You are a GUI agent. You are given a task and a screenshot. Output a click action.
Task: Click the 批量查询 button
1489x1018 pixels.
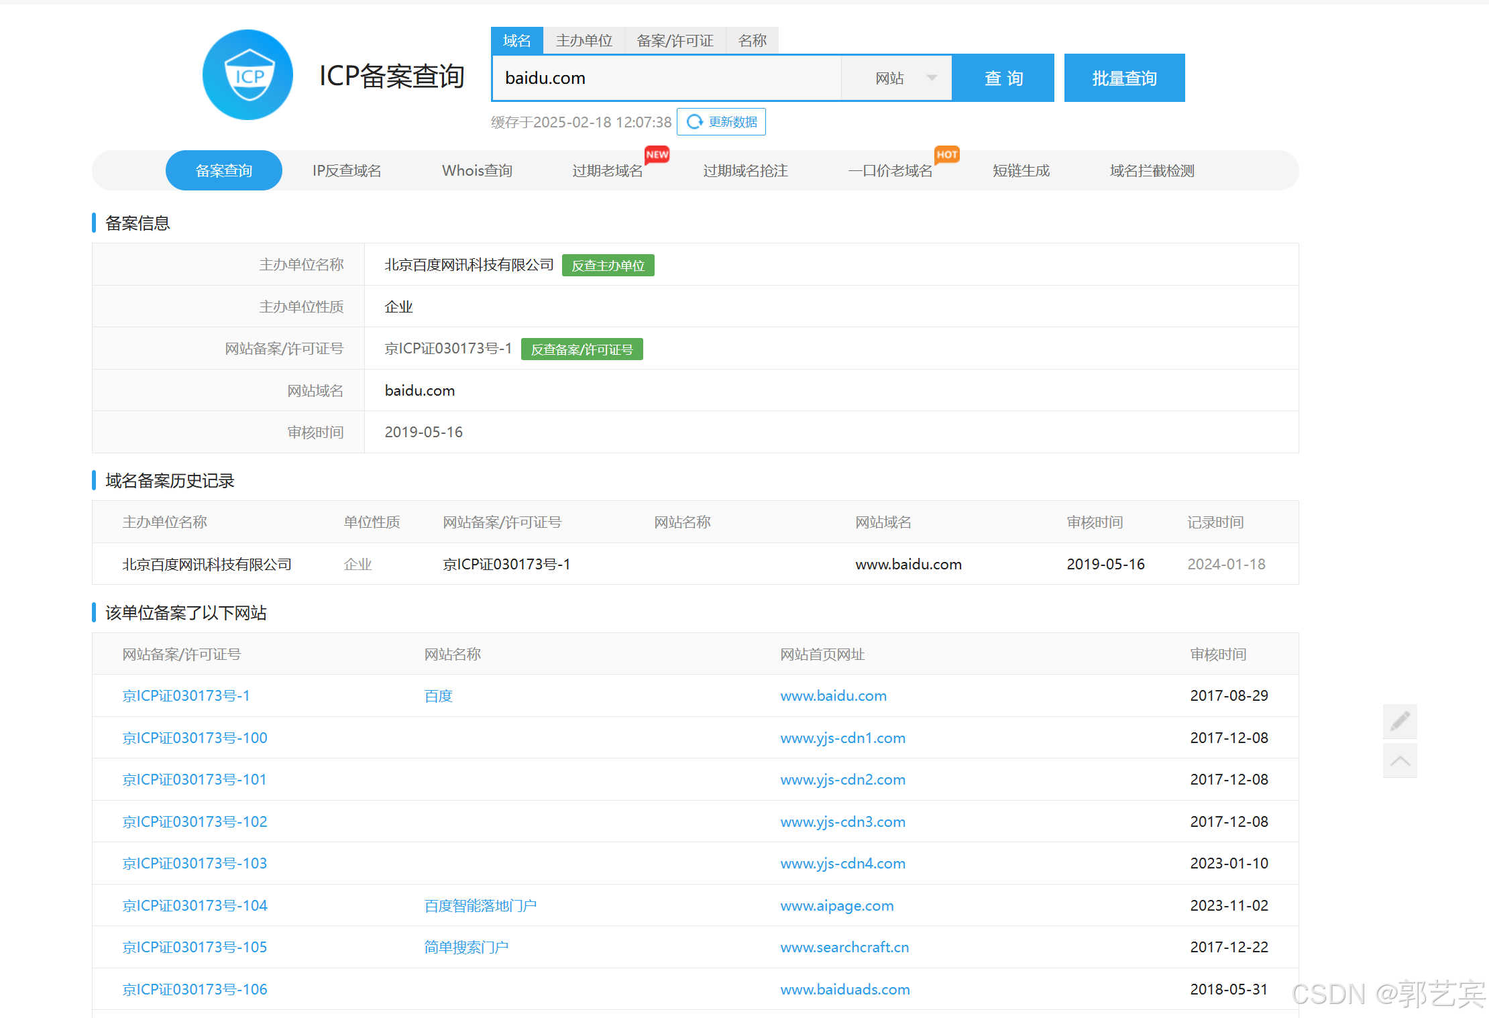(1124, 78)
